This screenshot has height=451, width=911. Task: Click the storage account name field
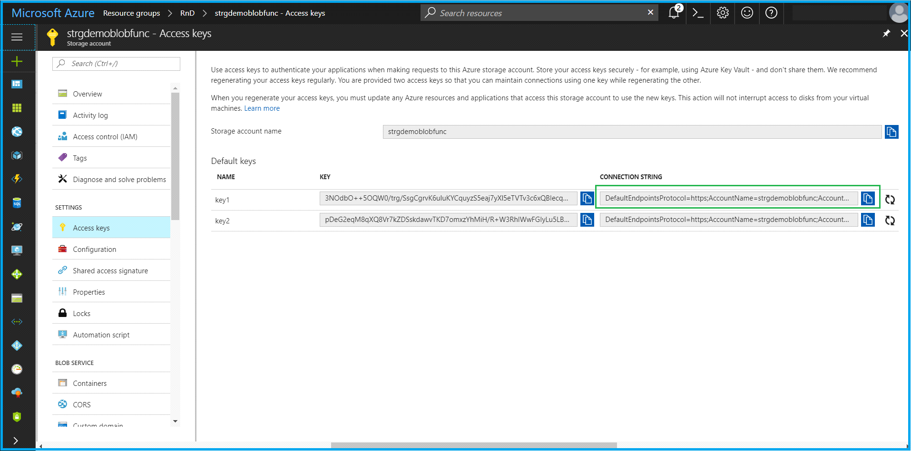[632, 132]
